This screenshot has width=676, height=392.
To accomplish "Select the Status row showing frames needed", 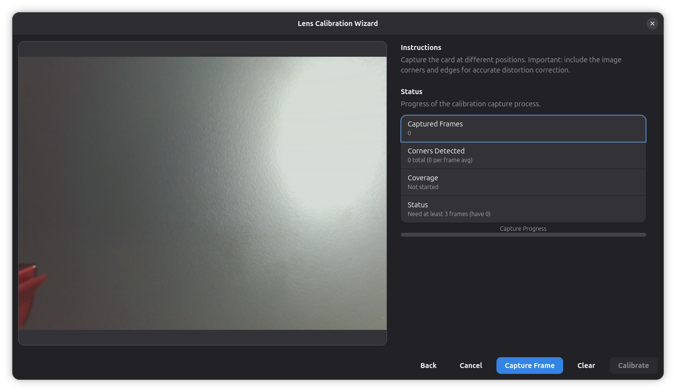I will (523, 209).
